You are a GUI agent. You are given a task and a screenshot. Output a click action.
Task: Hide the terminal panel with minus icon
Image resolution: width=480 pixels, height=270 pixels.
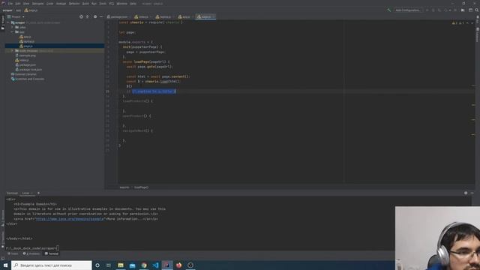(x=472, y=193)
